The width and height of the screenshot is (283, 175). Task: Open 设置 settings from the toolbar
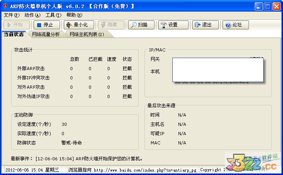pos(173,25)
